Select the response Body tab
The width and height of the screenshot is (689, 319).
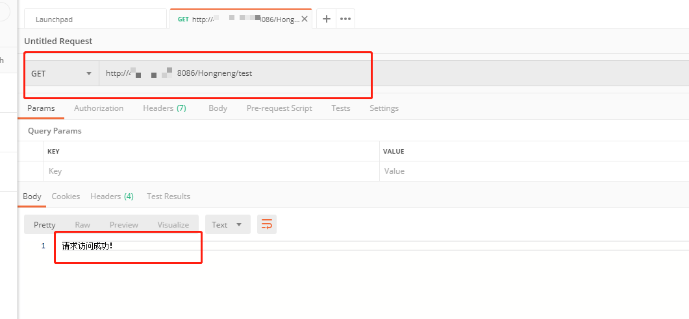32,196
